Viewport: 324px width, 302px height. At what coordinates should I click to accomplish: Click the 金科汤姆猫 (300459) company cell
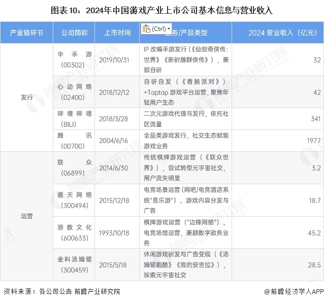click(75, 265)
